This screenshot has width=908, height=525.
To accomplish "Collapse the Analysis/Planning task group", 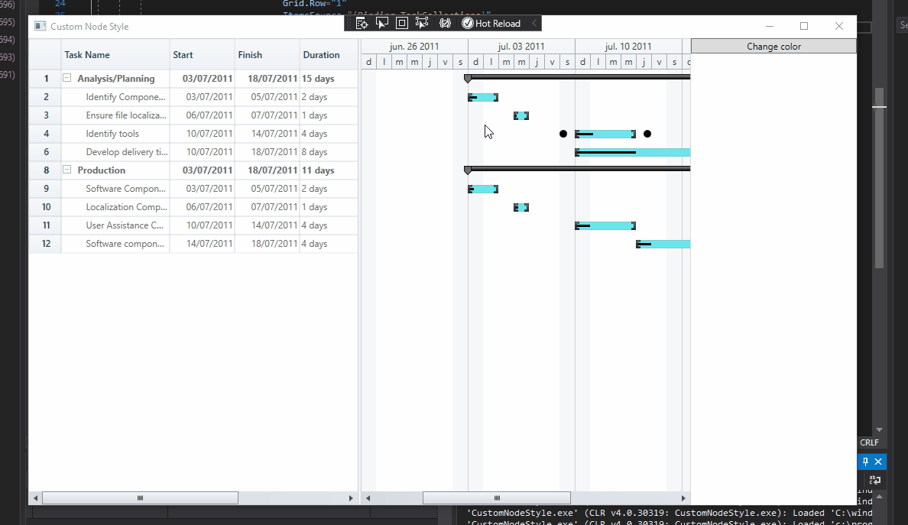I will pyautogui.click(x=67, y=79).
